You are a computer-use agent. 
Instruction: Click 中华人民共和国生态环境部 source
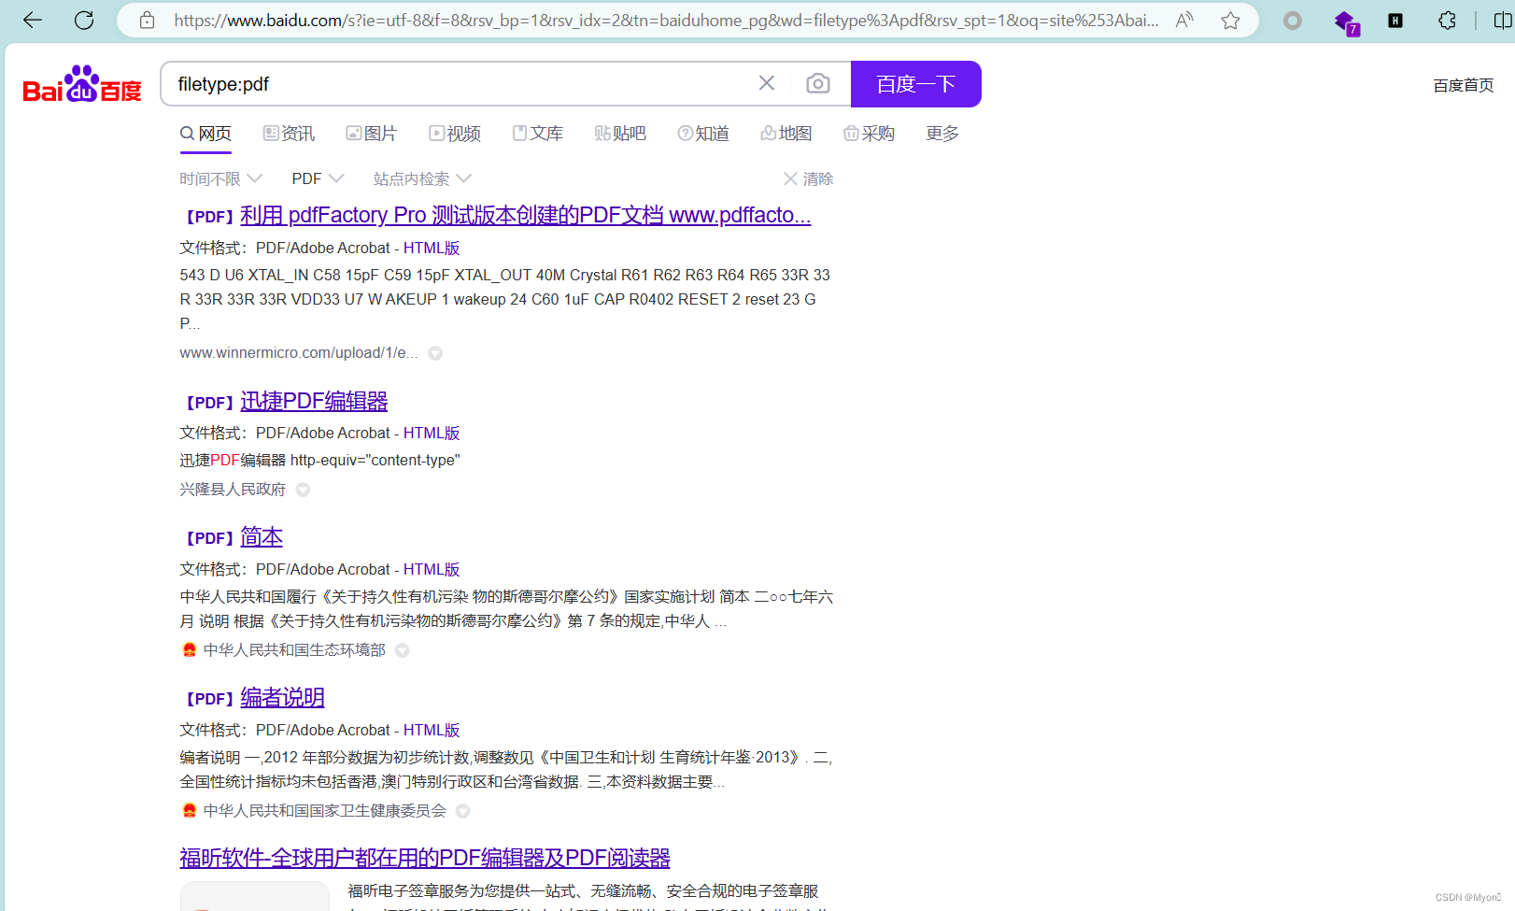pyautogui.click(x=294, y=649)
